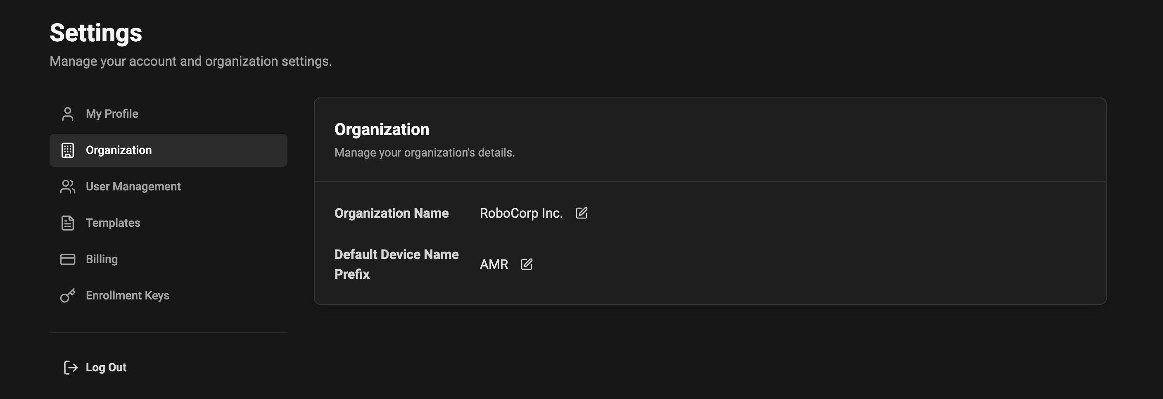
Task: Click the My Profile person icon
Action: pyautogui.click(x=67, y=114)
